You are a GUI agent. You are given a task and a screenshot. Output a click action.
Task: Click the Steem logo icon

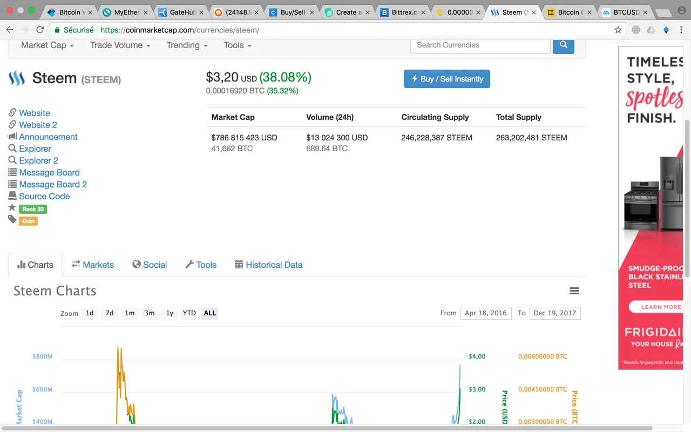click(17, 79)
